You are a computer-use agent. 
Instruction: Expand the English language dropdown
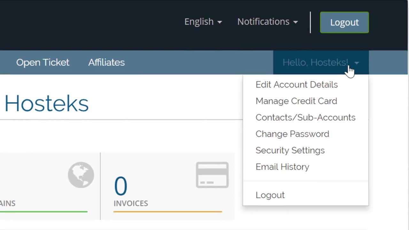coord(203,22)
